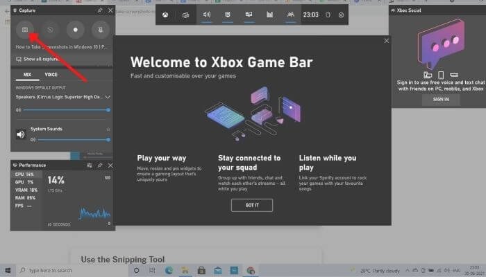Click the mouse click-through icon
The image size is (486, 277).
[328, 15]
